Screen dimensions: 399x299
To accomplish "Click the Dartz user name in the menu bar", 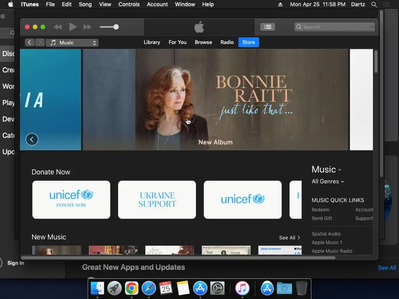I will 358,4.
